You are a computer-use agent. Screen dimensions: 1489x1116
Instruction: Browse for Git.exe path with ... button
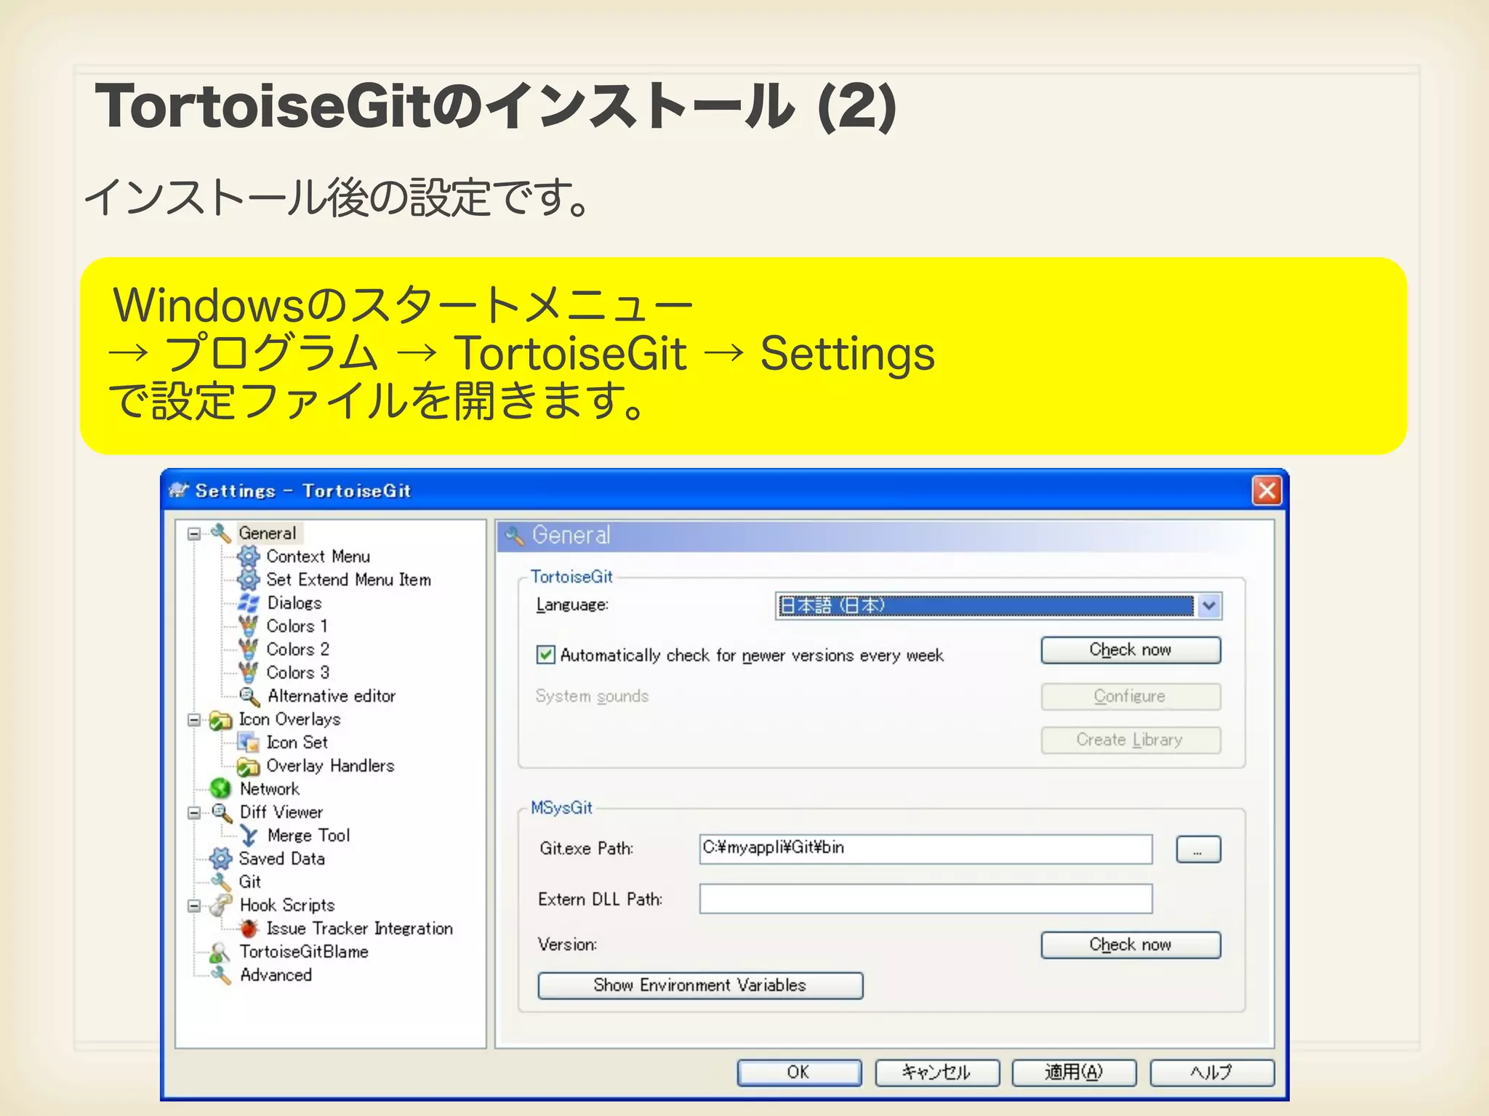point(1197,849)
